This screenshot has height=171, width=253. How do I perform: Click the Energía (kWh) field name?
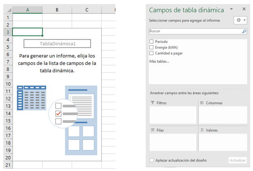click(x=166, y=47)
